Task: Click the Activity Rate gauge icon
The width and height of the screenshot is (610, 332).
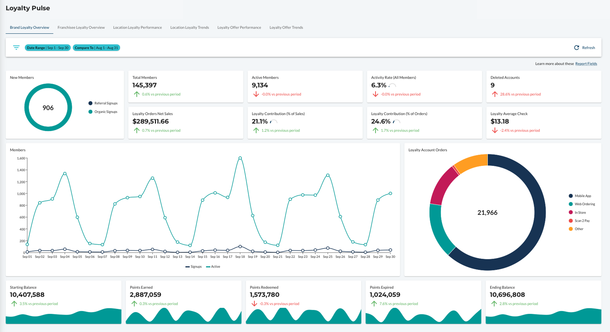Action: [392, 85]
